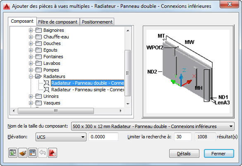Open the Nom de la taille dropdown

[153, 126]
